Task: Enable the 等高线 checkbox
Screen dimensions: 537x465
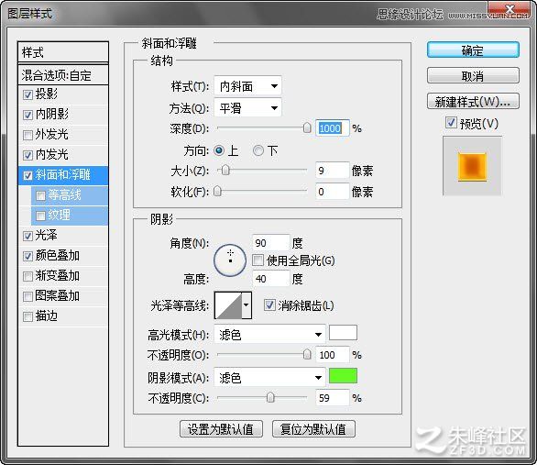Action: 40,195
